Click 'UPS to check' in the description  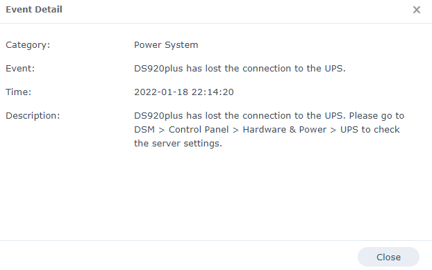[x=369, y=129]
